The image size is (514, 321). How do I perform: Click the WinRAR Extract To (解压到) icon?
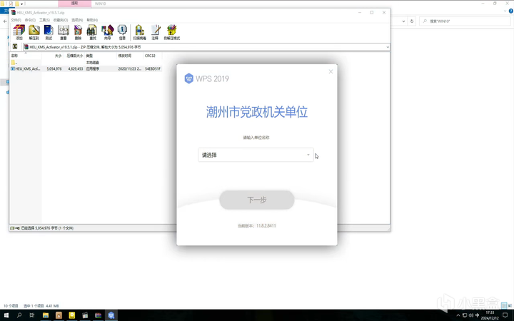pos(34,32)
